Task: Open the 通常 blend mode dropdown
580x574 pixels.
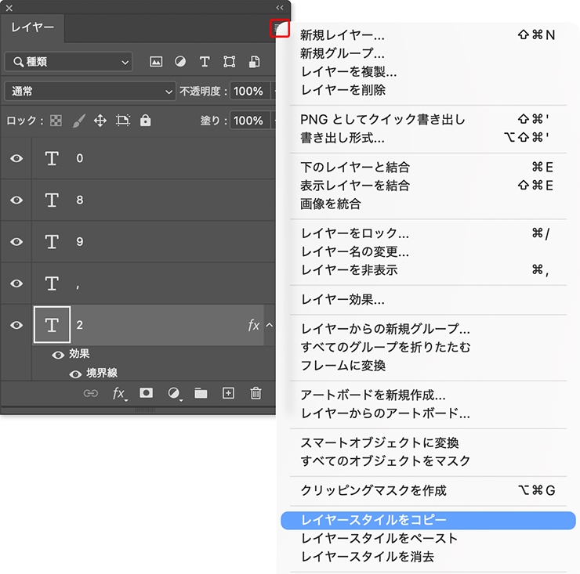Action: click(x=90, y=91)
